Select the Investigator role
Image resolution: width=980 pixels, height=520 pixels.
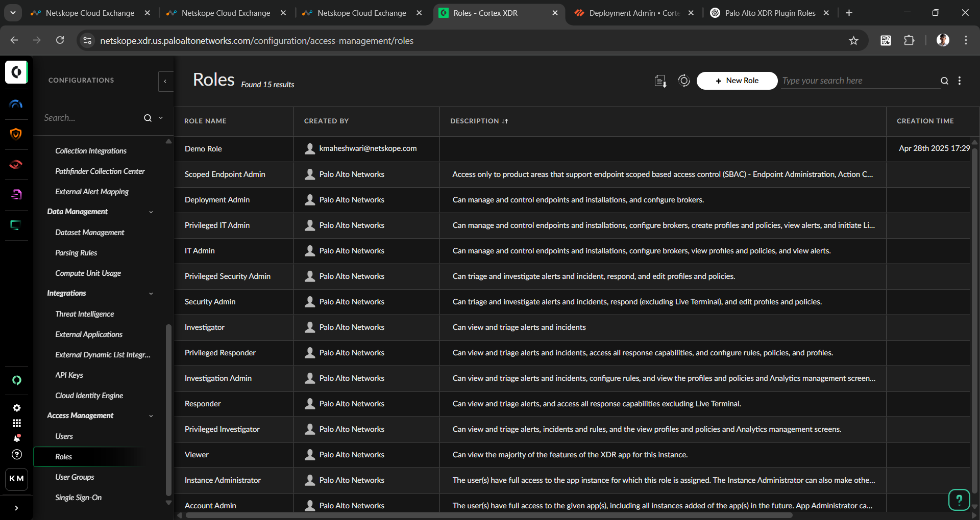coord(572,327)
